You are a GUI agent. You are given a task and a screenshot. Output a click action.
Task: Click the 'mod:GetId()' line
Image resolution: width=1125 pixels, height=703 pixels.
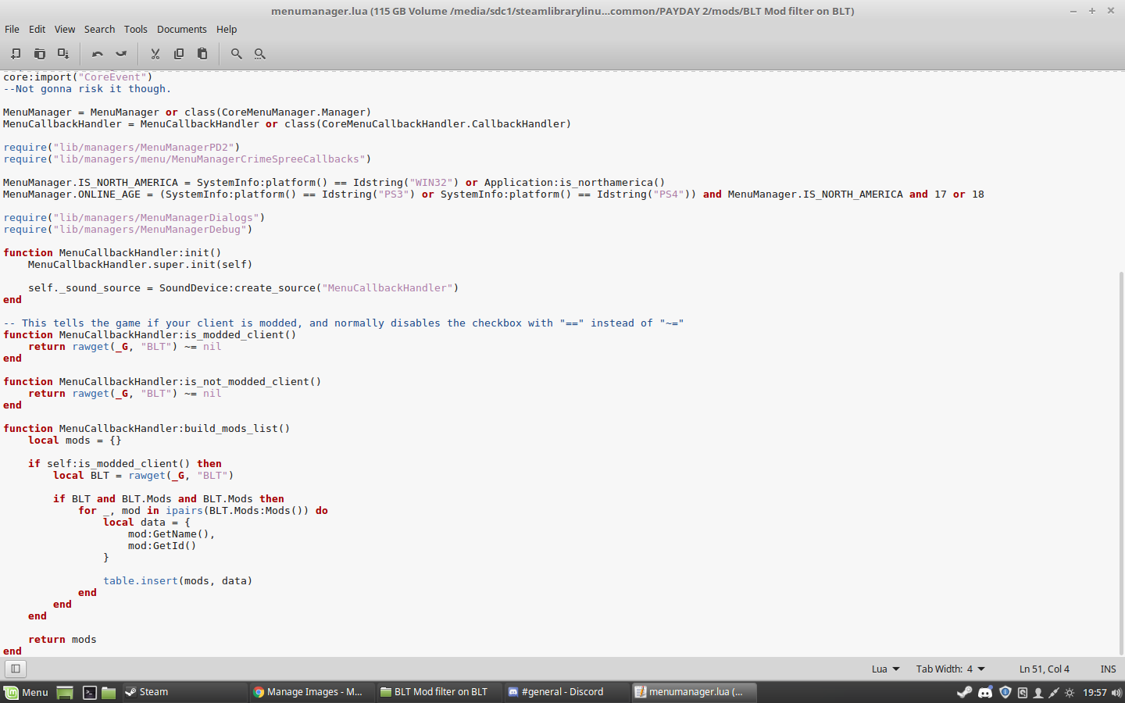pyautogui.click(x=162, y=546)
